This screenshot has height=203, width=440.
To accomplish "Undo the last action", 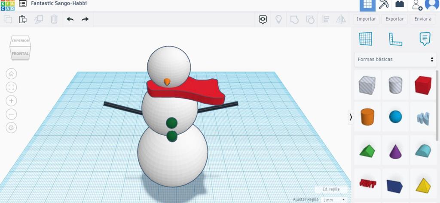I will tap(70, 19).
